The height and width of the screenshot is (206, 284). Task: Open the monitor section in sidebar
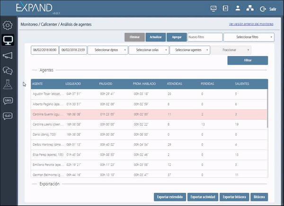[x=8, y=40]
